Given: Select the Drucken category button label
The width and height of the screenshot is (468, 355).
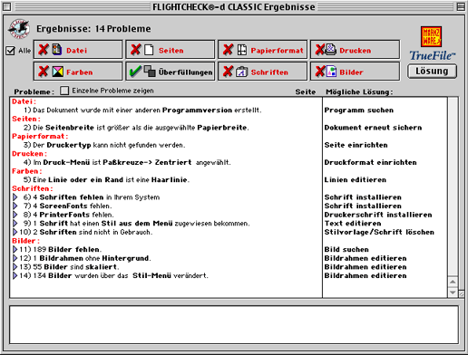Looking at the screenshot, I should [x=356, y=51].
